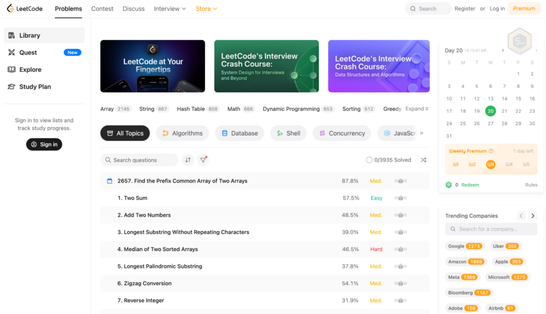The width and height of the screenshot is (546, 314).
Task: Click the Redeem link
Action: (x=470, y=185)
